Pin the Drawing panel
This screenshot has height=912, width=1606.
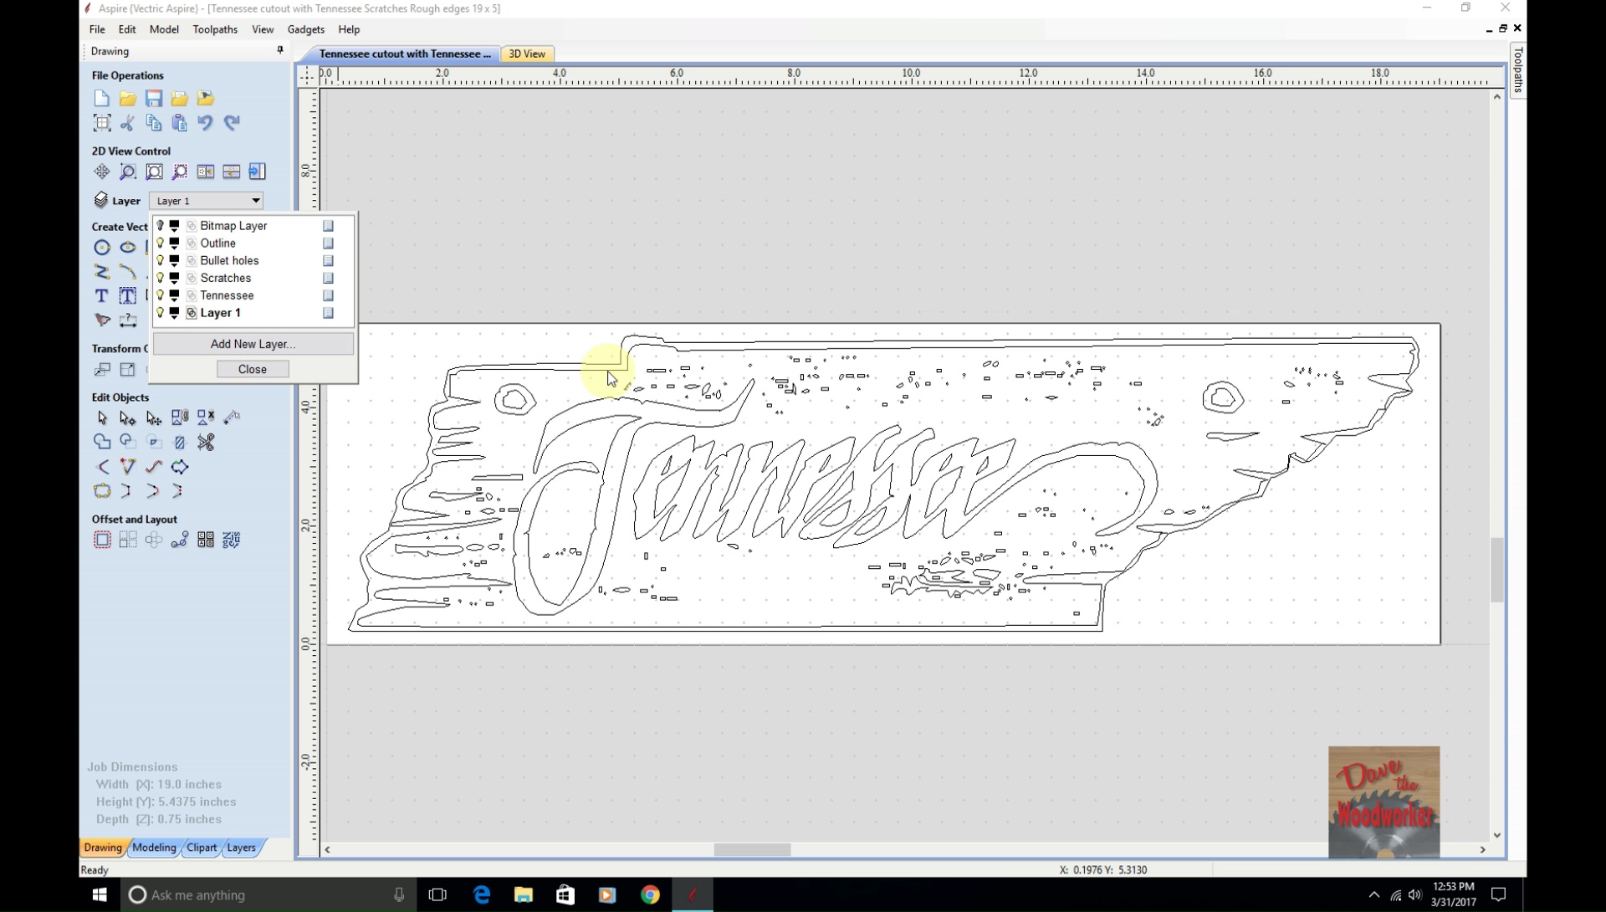click(x=280, y=50)
